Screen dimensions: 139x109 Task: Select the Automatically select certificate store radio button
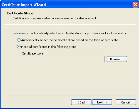pos(19,40)
